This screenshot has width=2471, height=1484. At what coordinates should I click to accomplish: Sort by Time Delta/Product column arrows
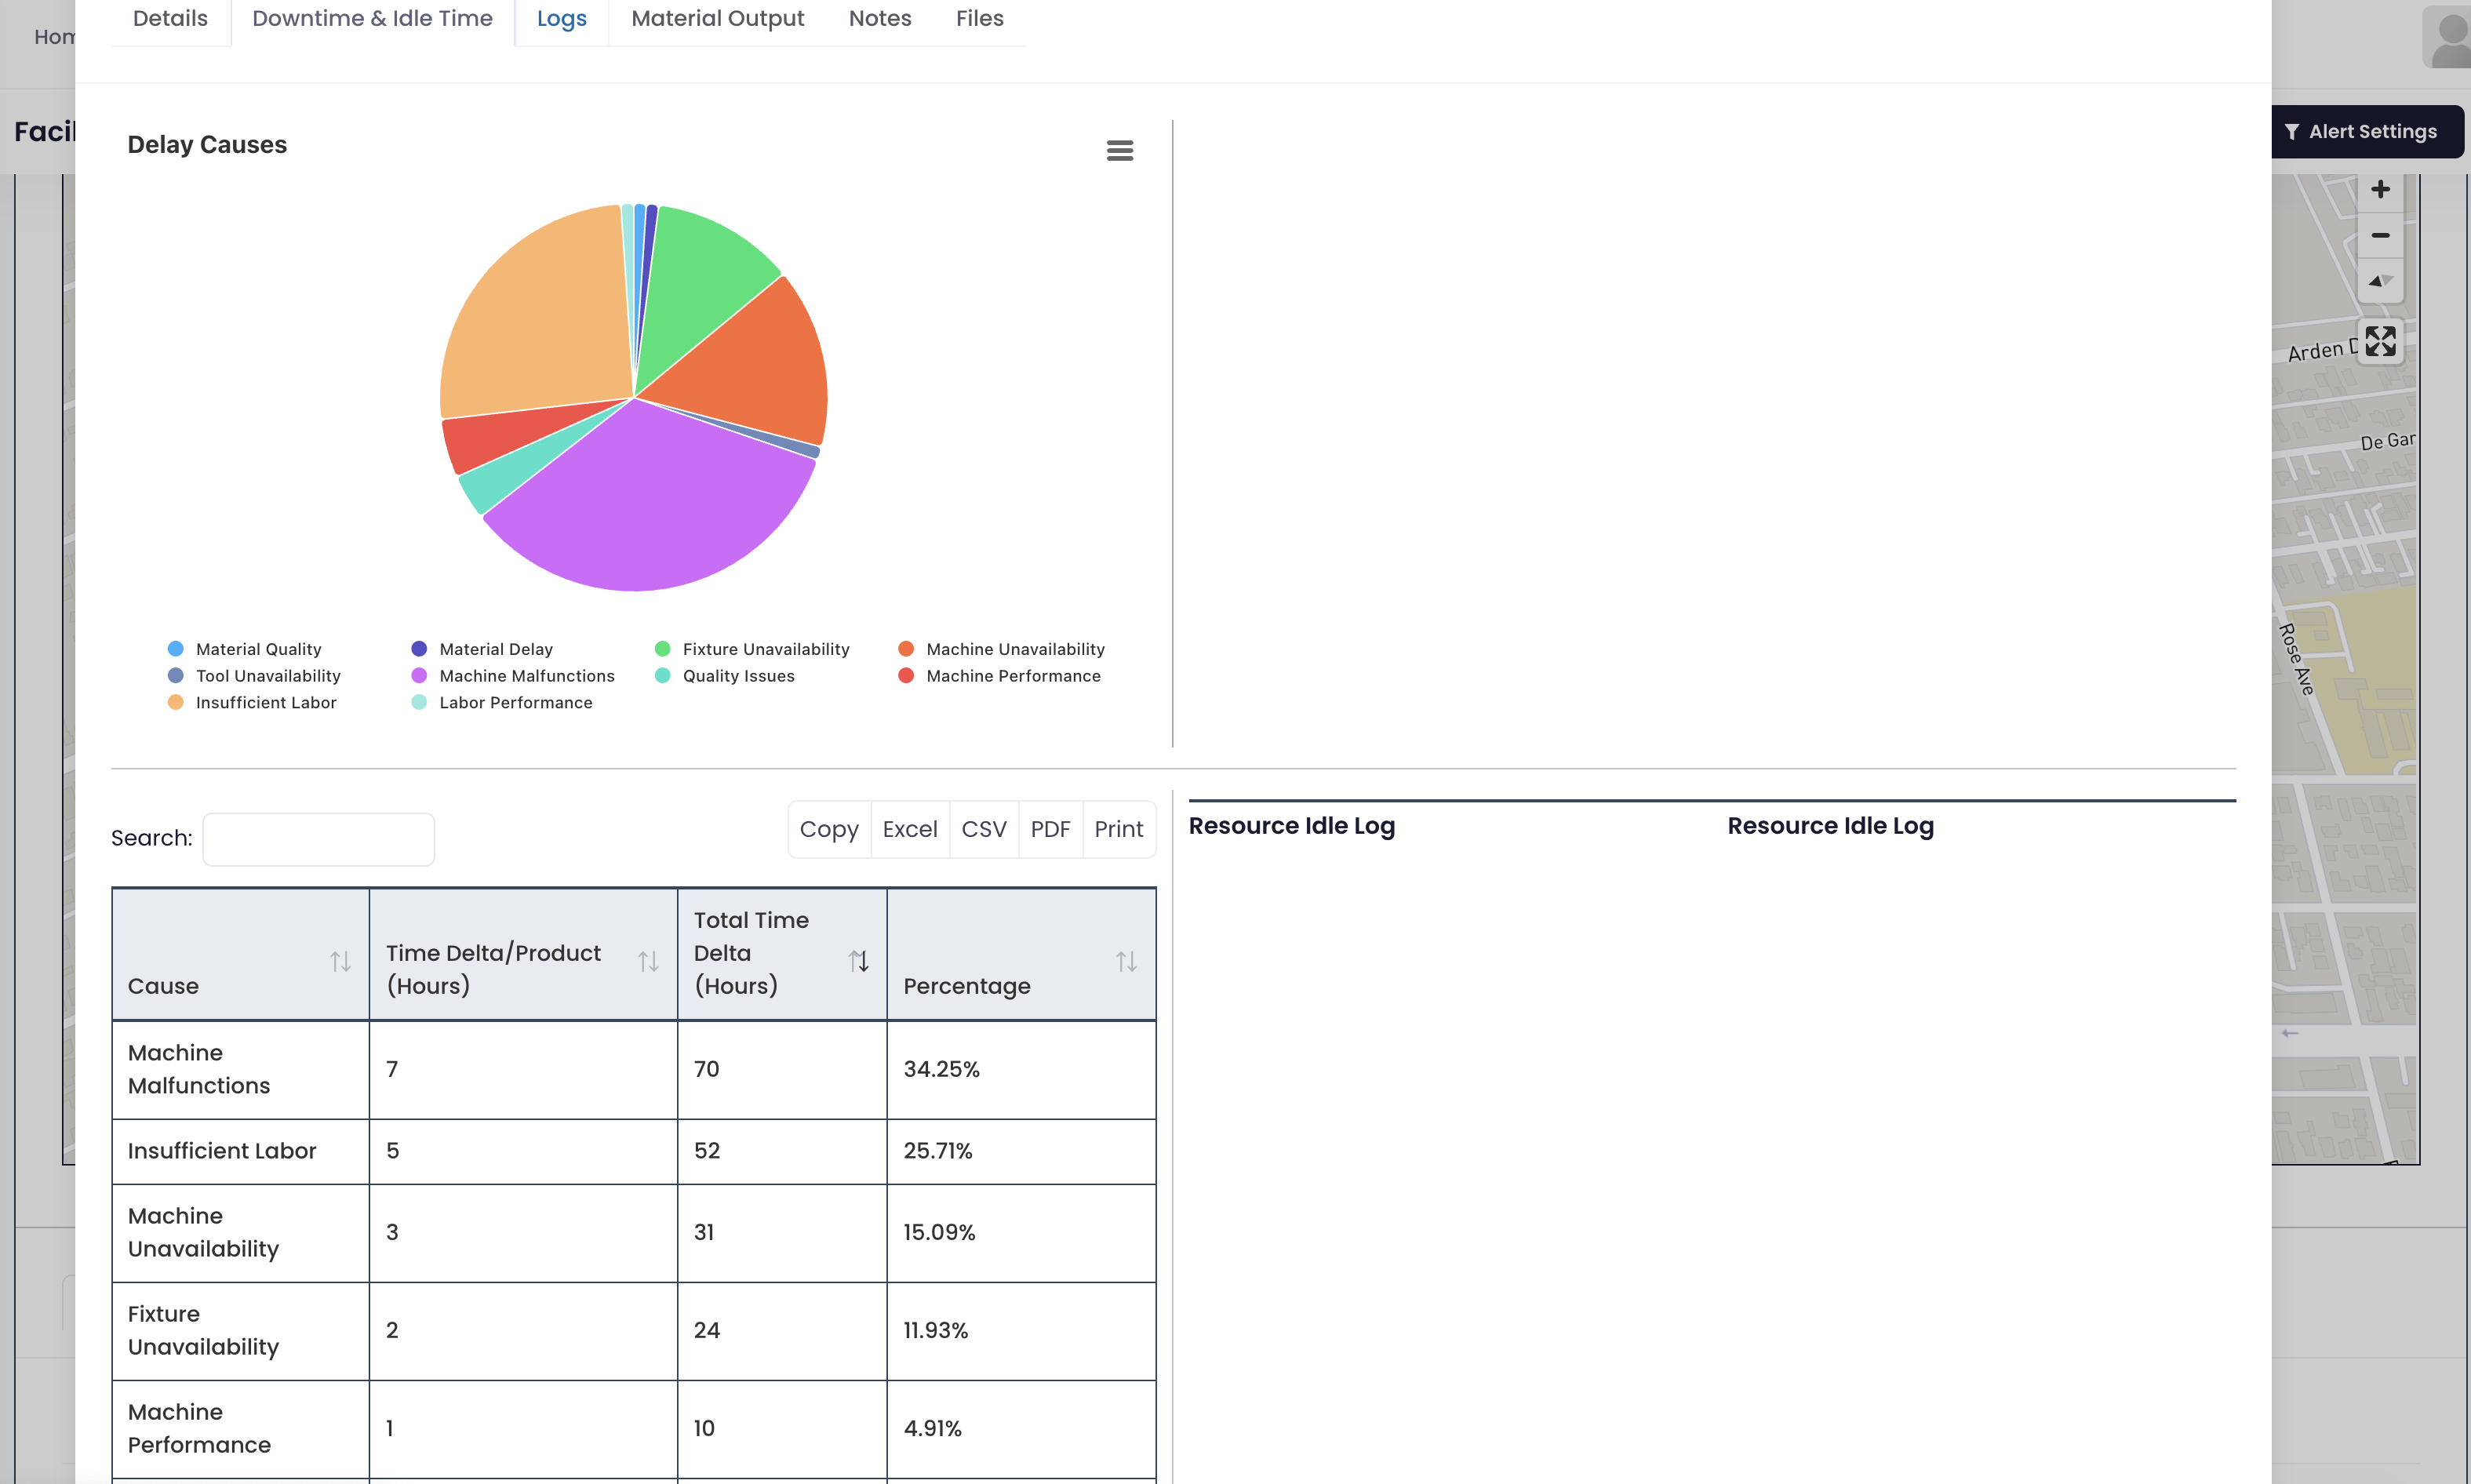click(648, 961)
